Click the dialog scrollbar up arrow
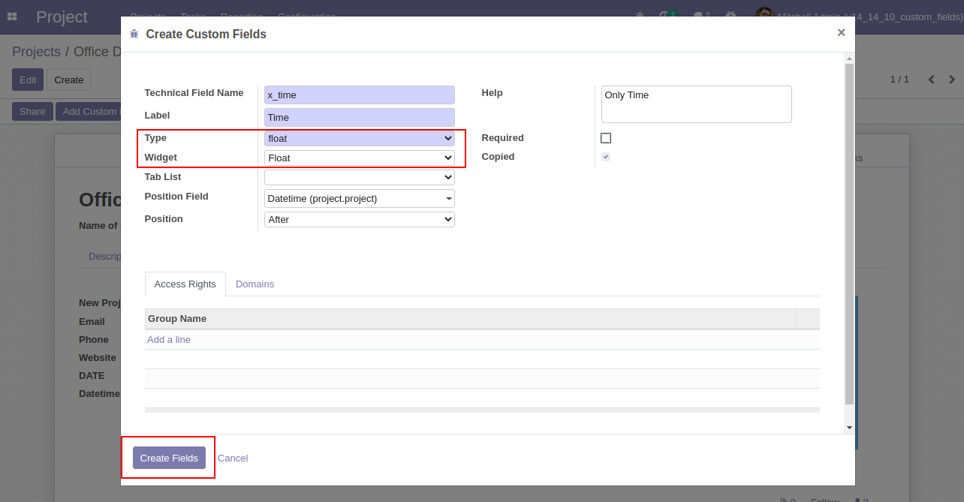This screenshot has height=502, width=964. (849, 58)
